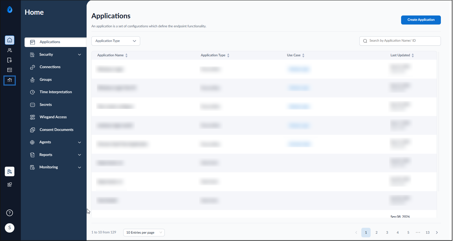
Task: Sort by Last Updated column arrows
Action: (413, 55)
